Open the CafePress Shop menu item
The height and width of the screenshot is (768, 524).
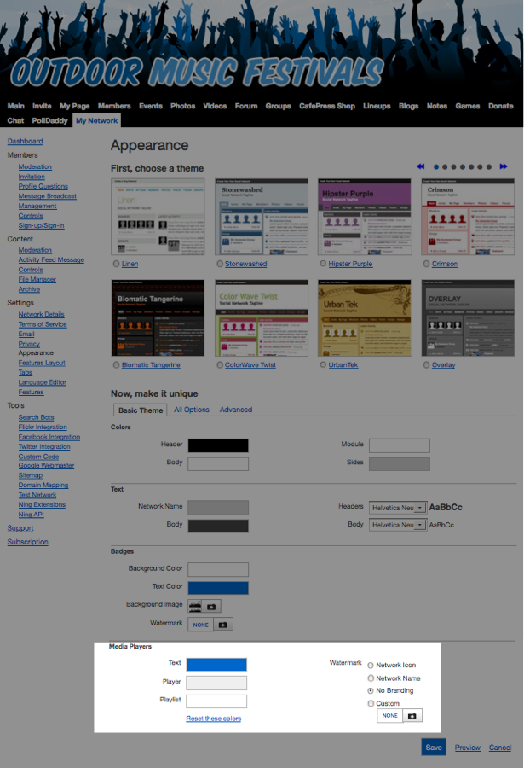pos(327,107)
